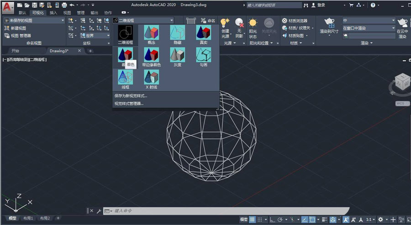Expand the 渲染 panel title
This screenshot has height=225, width=411.
click(366, 43)
